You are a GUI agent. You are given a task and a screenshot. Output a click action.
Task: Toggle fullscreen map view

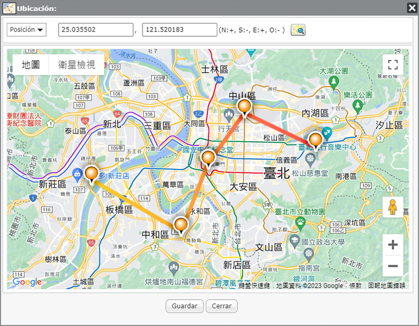coord(392,64)
